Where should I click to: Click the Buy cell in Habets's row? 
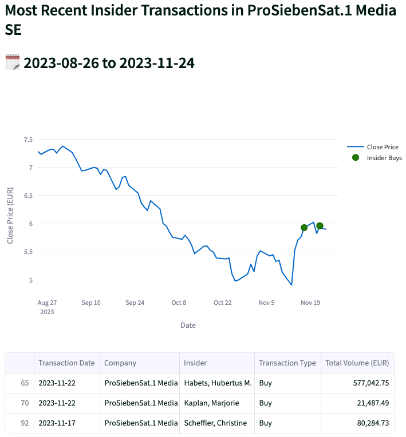coord(287,383)
